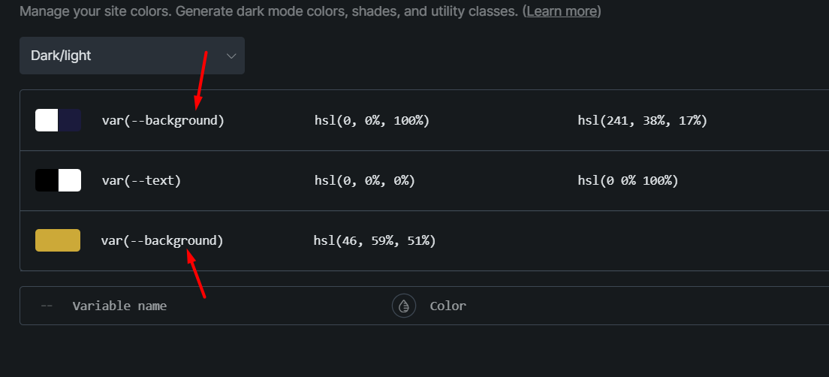829x377 pixels.
Task: Select the gold yellow color swatch
Action: coord(58,240)
